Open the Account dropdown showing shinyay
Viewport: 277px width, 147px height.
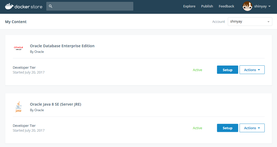[x=250, y=21]
